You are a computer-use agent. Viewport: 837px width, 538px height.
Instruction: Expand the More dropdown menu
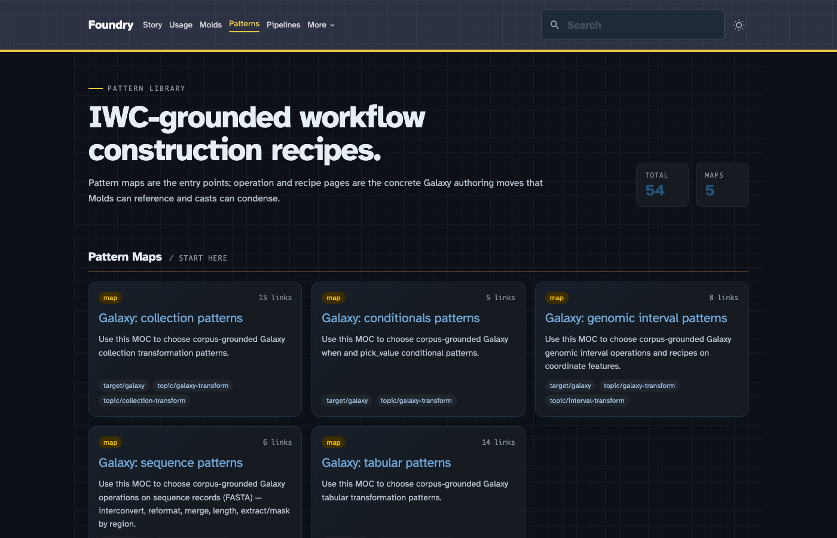[x=321, y=25]
